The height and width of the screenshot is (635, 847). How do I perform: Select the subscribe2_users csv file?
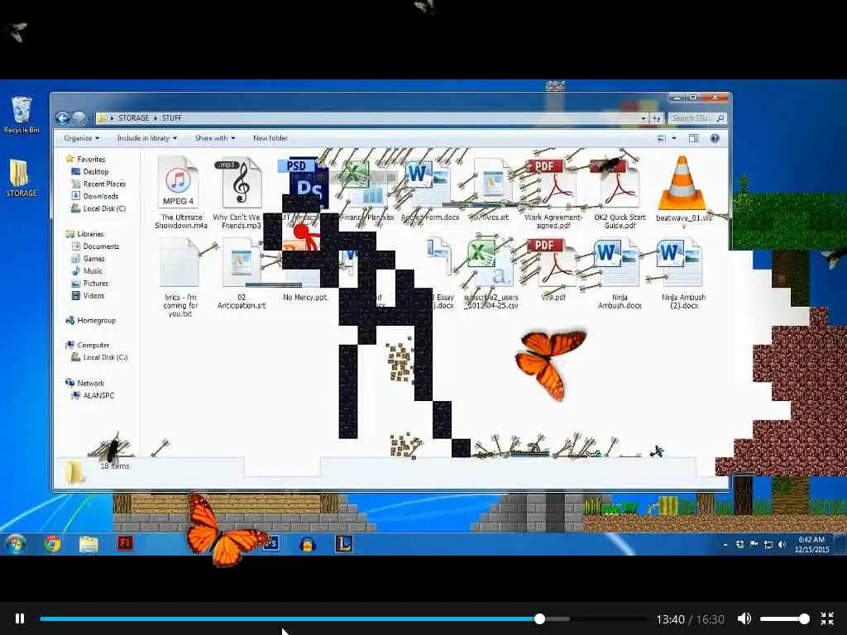[x=490, y=273]
